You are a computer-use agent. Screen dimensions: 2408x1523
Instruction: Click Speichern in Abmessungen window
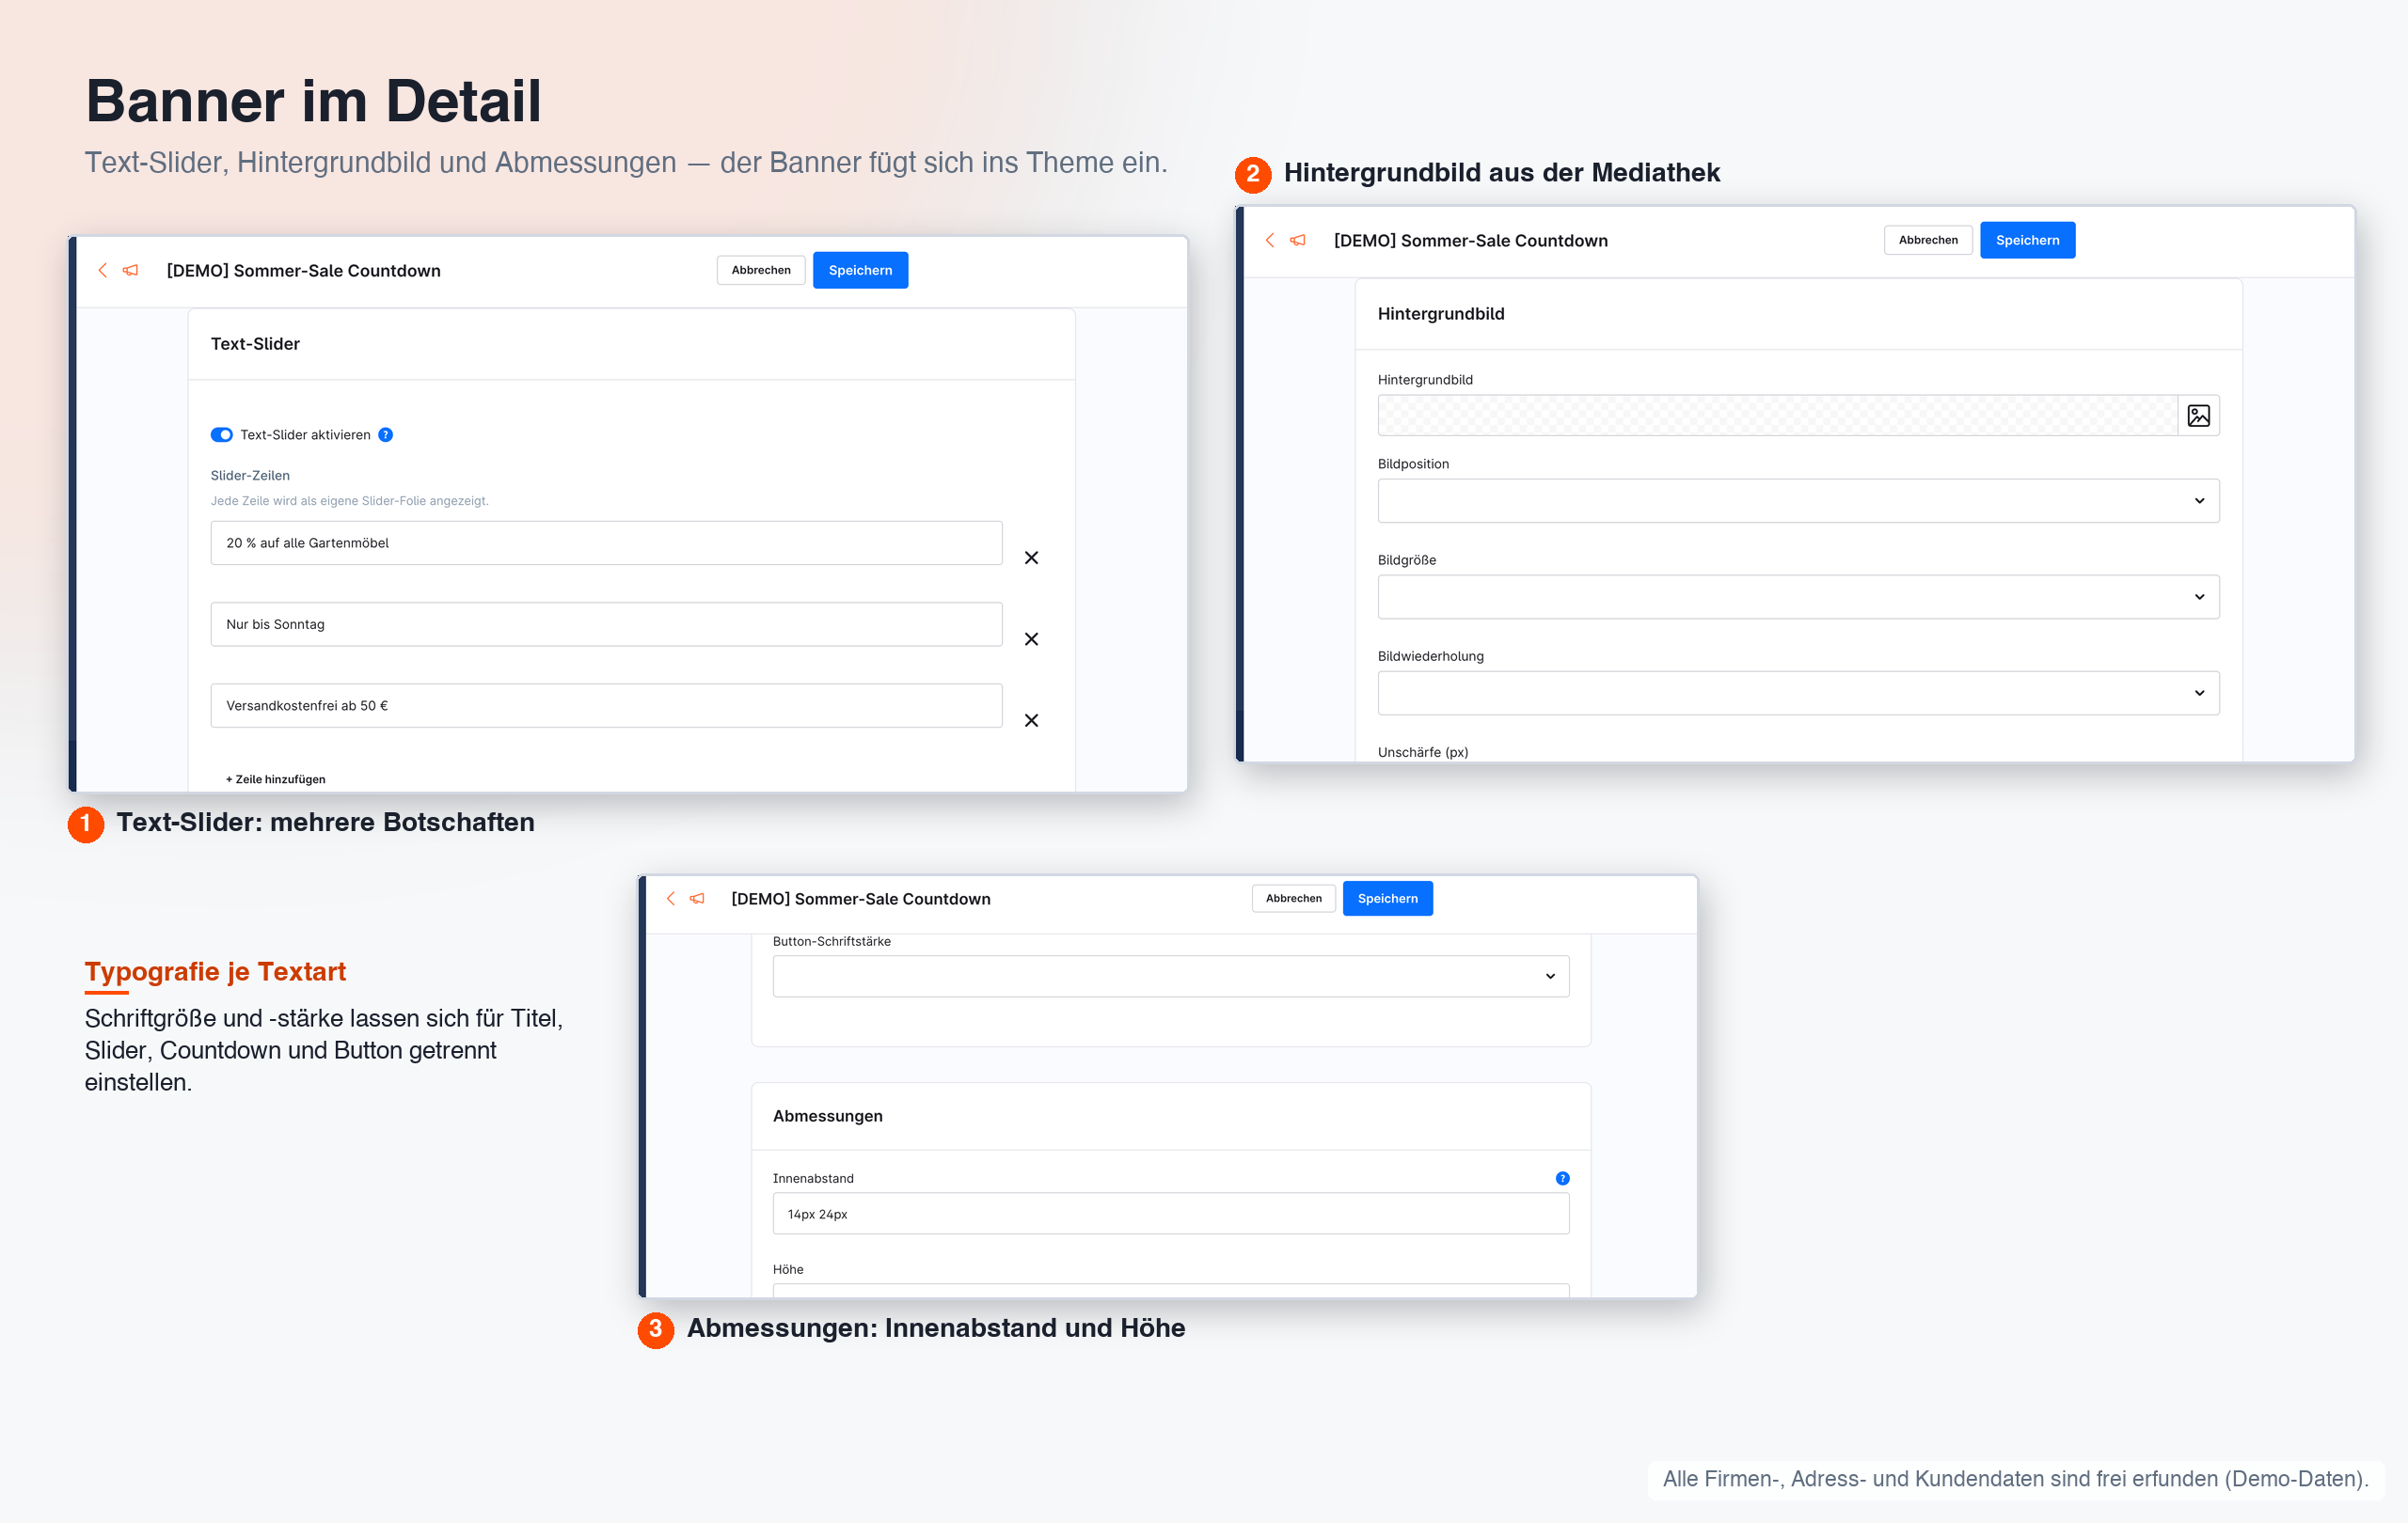pos(1387,899)
